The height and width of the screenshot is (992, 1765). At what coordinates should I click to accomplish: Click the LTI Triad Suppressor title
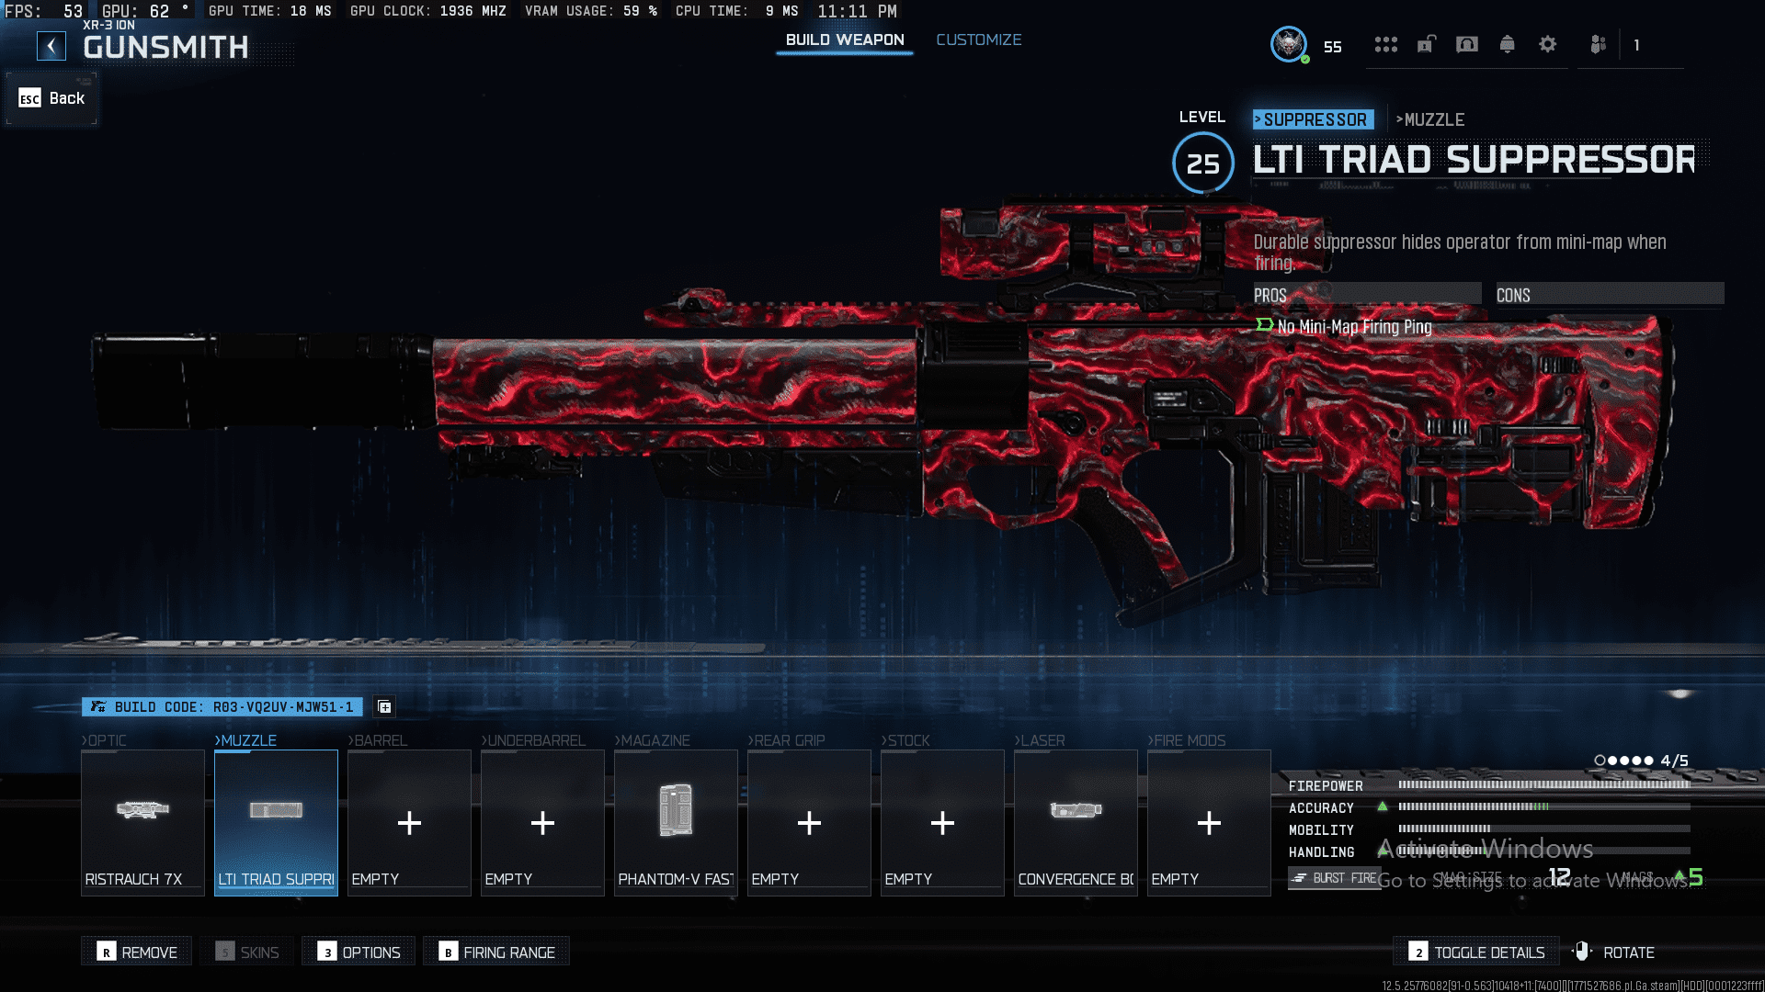[x=1474, y=160]
